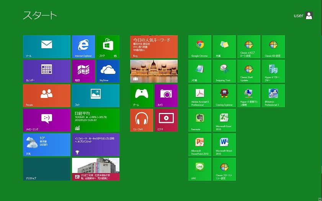Launch the LINE tile

point(200,169)
